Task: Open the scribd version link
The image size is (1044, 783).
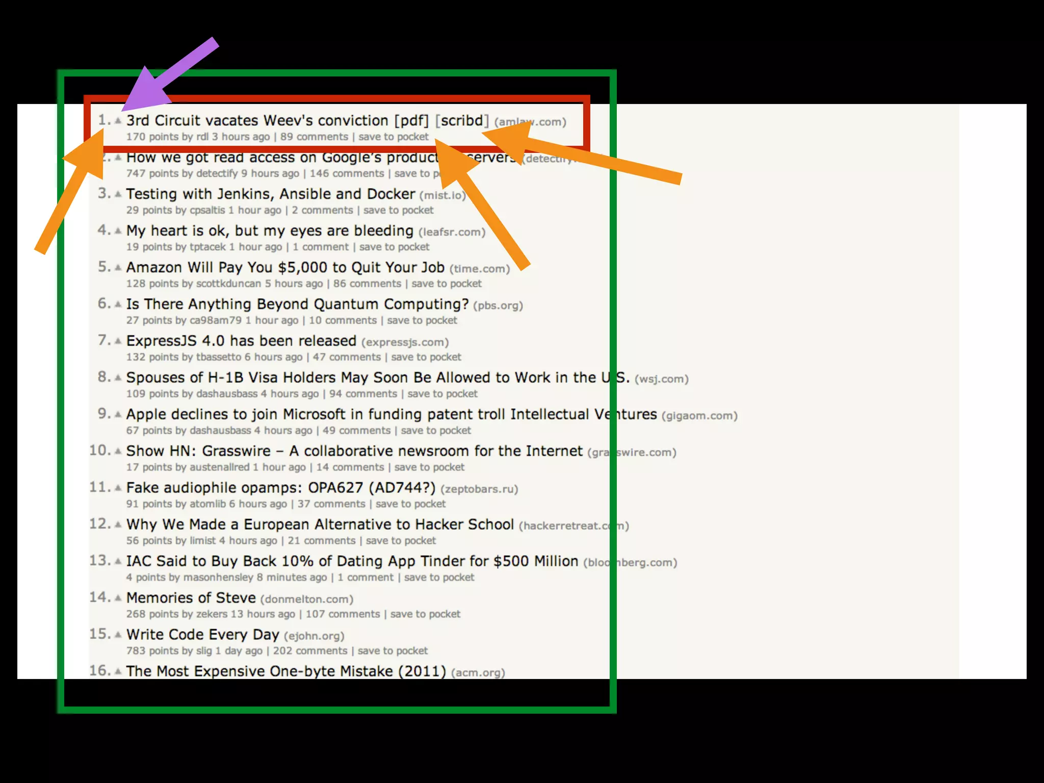Action: [x=461, y=121]
